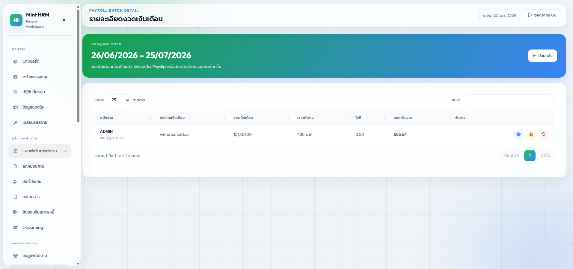Click the 666.67 calculated amount

click(x=400, y=135)
